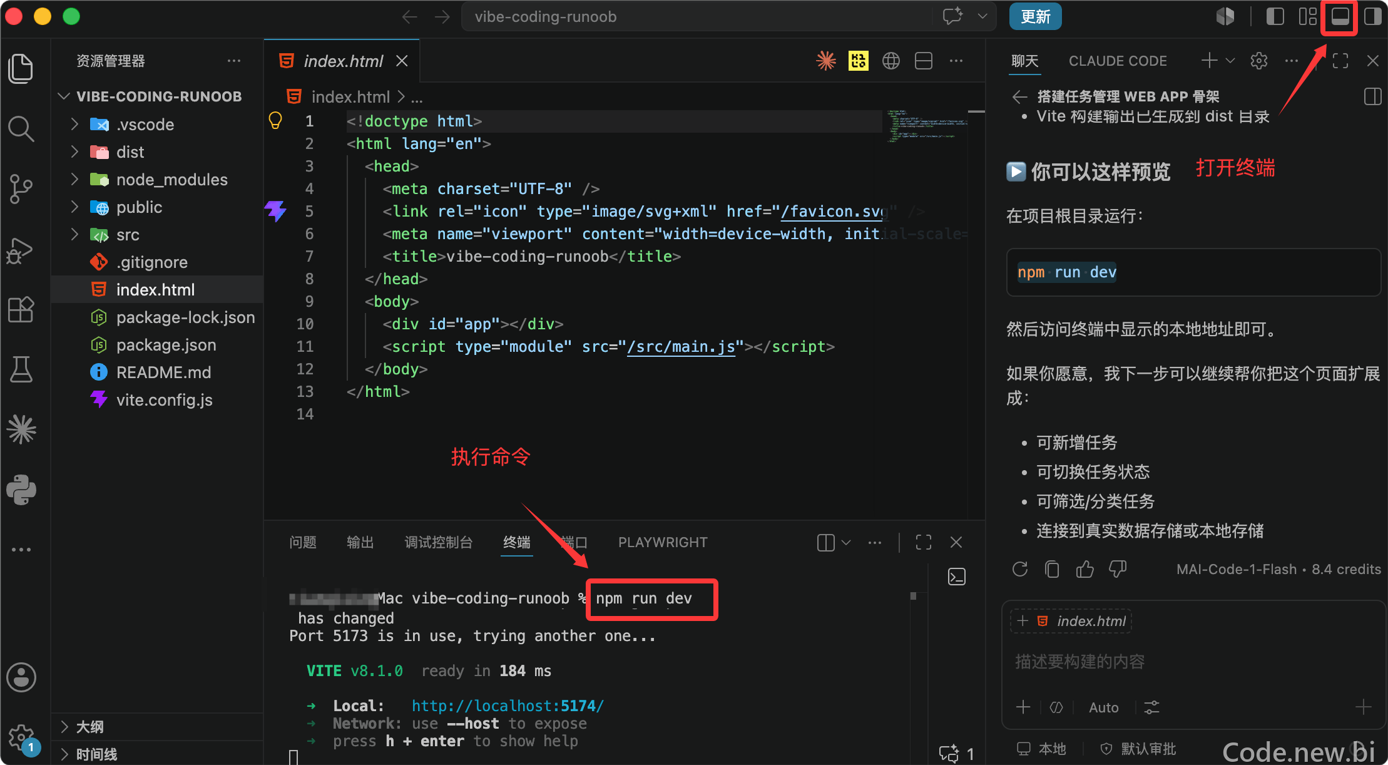Screen dimensions: 1388x765
Task: Expand the .vscode folder
Action: click(x=74, y=124)
